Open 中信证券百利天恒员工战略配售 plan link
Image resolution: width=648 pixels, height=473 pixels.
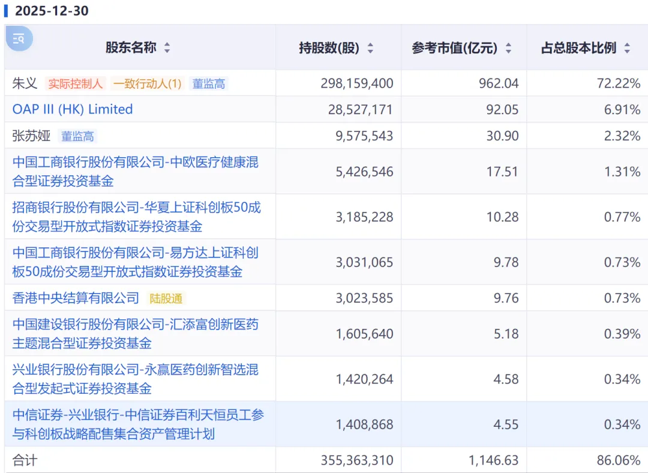coord(138,424)
